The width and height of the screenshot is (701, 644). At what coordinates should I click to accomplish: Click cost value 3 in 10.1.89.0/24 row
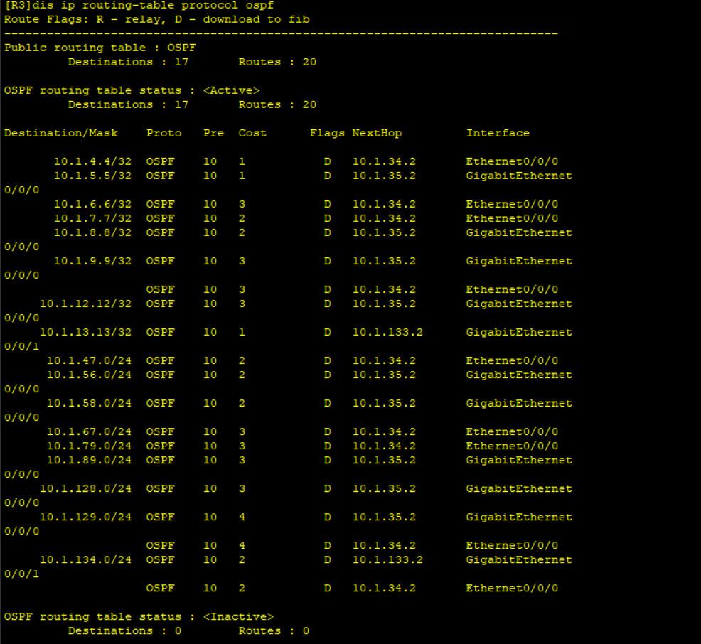(x=242, y=461)
